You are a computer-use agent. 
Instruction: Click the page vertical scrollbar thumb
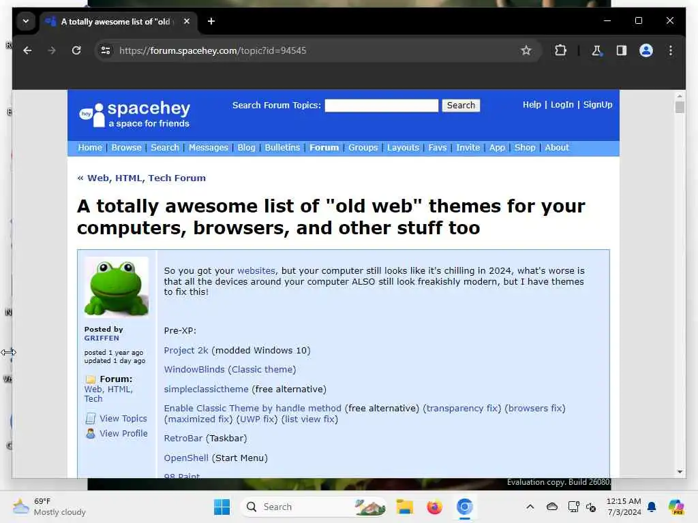pyautogui.click(x=680, y=107)
